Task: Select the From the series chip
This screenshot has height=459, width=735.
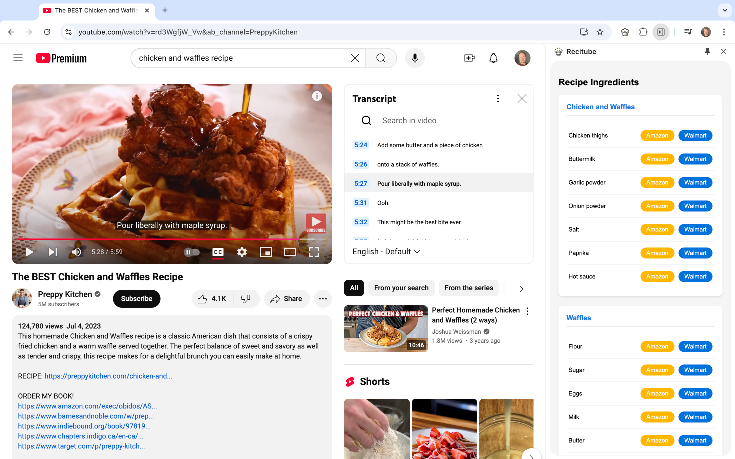Action: coord(468,287)
